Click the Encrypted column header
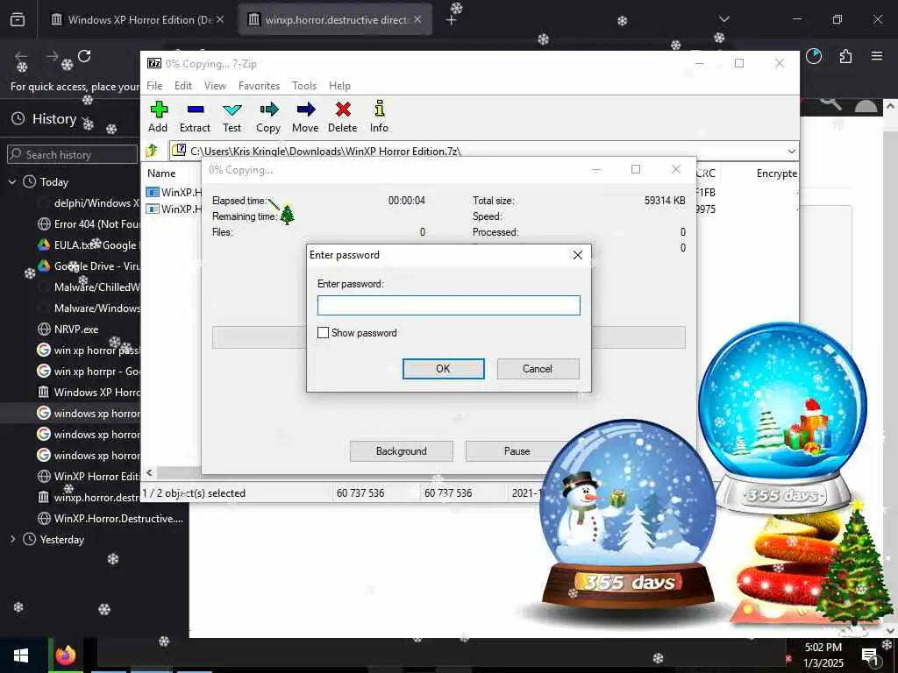Viewport: 898px width, 673px height. tap(776, 174)
